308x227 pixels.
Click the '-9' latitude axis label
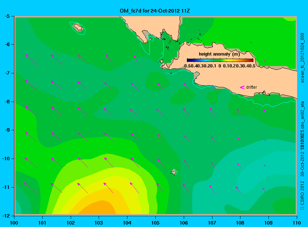coord(7,130)
